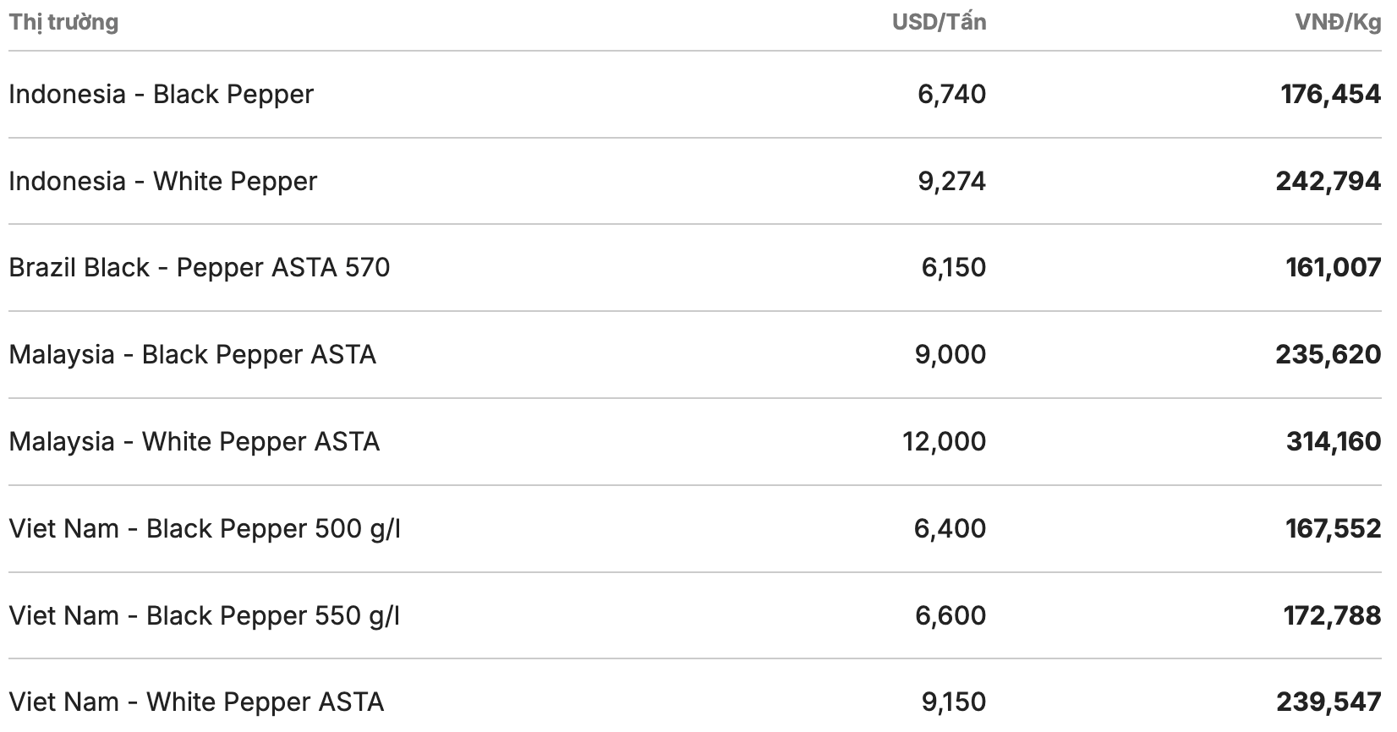Click the Brazil Black - Pepper ASTA 570 label
The height and width of the screenshot is (732, 1397).
point(200,268)
